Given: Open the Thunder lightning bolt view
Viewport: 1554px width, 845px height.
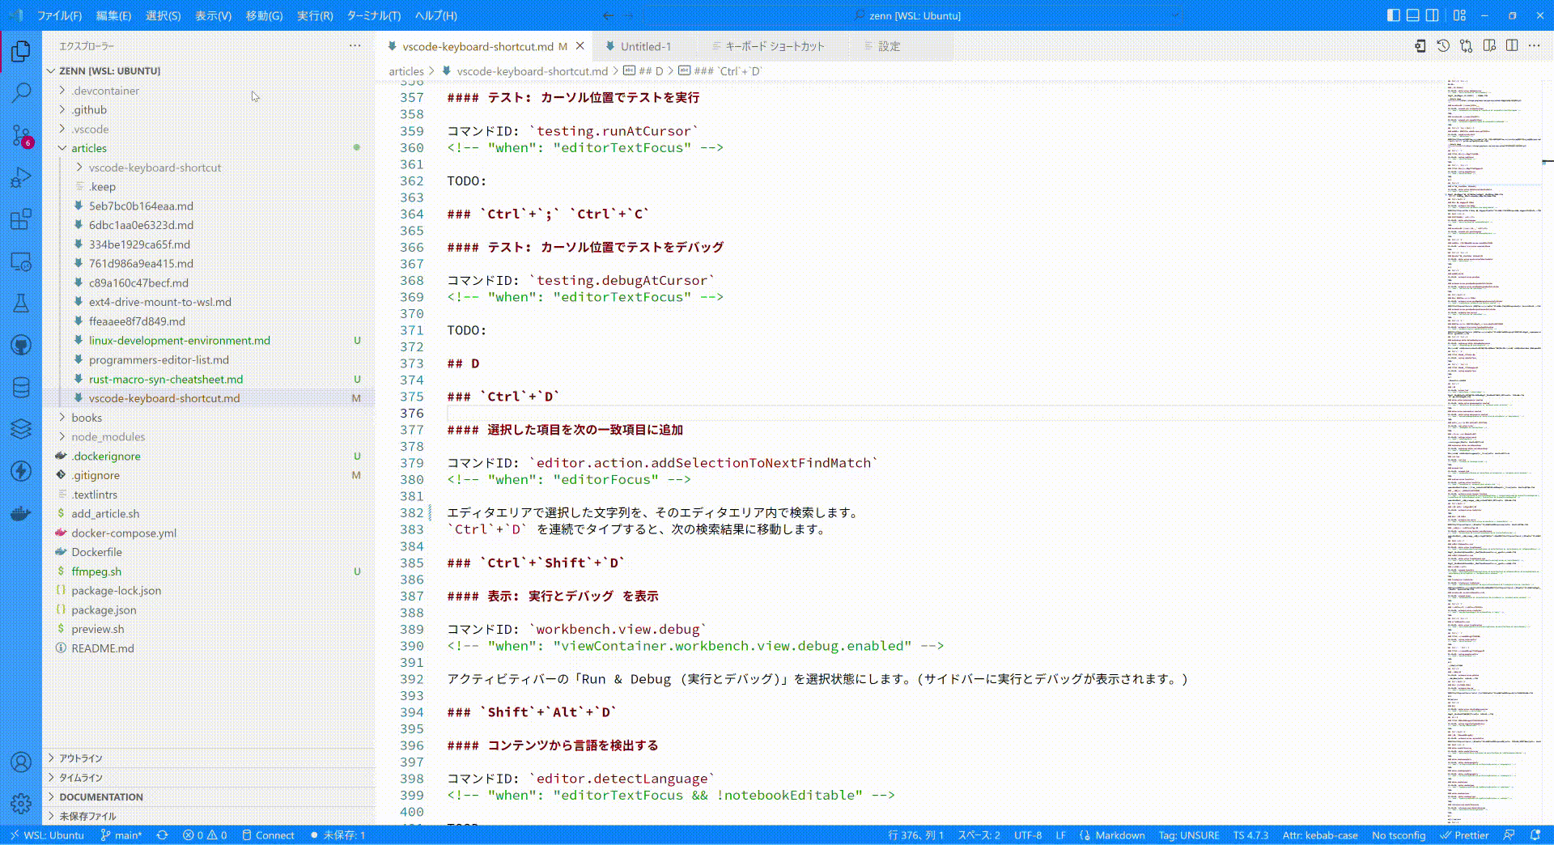Looking at the screenshot, I should (x=21, y=471).
